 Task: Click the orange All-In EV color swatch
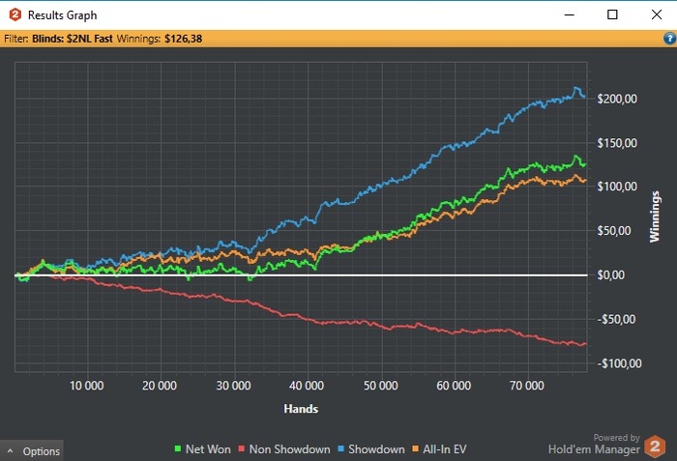click(x=416, y=448)
